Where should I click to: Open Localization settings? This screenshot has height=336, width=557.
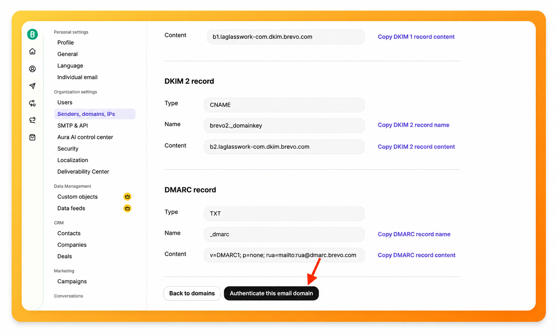tap(73, 160)
